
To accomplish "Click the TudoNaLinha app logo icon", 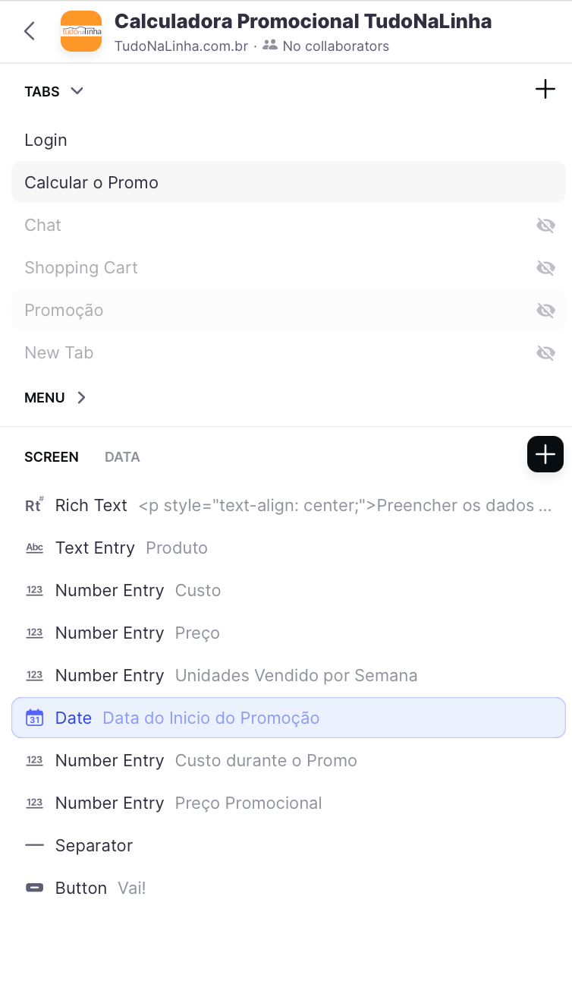I will pyautogui.click(x=81, y=31).
